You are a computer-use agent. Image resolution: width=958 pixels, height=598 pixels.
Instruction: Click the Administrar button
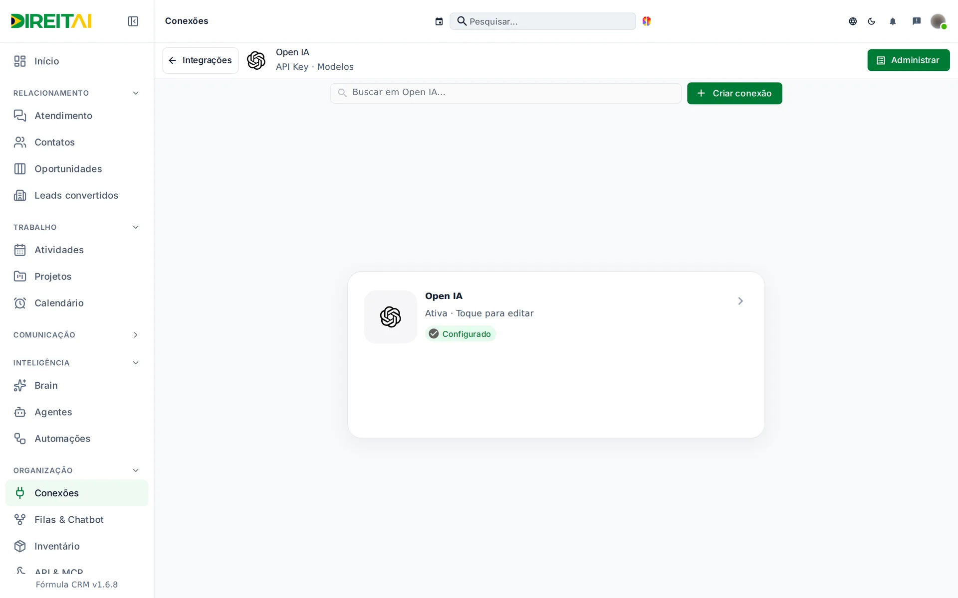pyautogui.click(x=909, y=60)
